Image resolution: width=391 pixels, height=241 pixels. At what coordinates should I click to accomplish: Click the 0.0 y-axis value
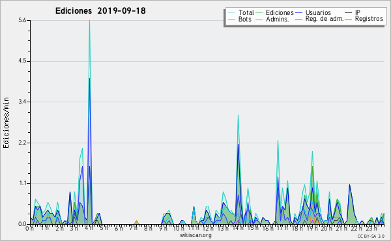(22, 224)
